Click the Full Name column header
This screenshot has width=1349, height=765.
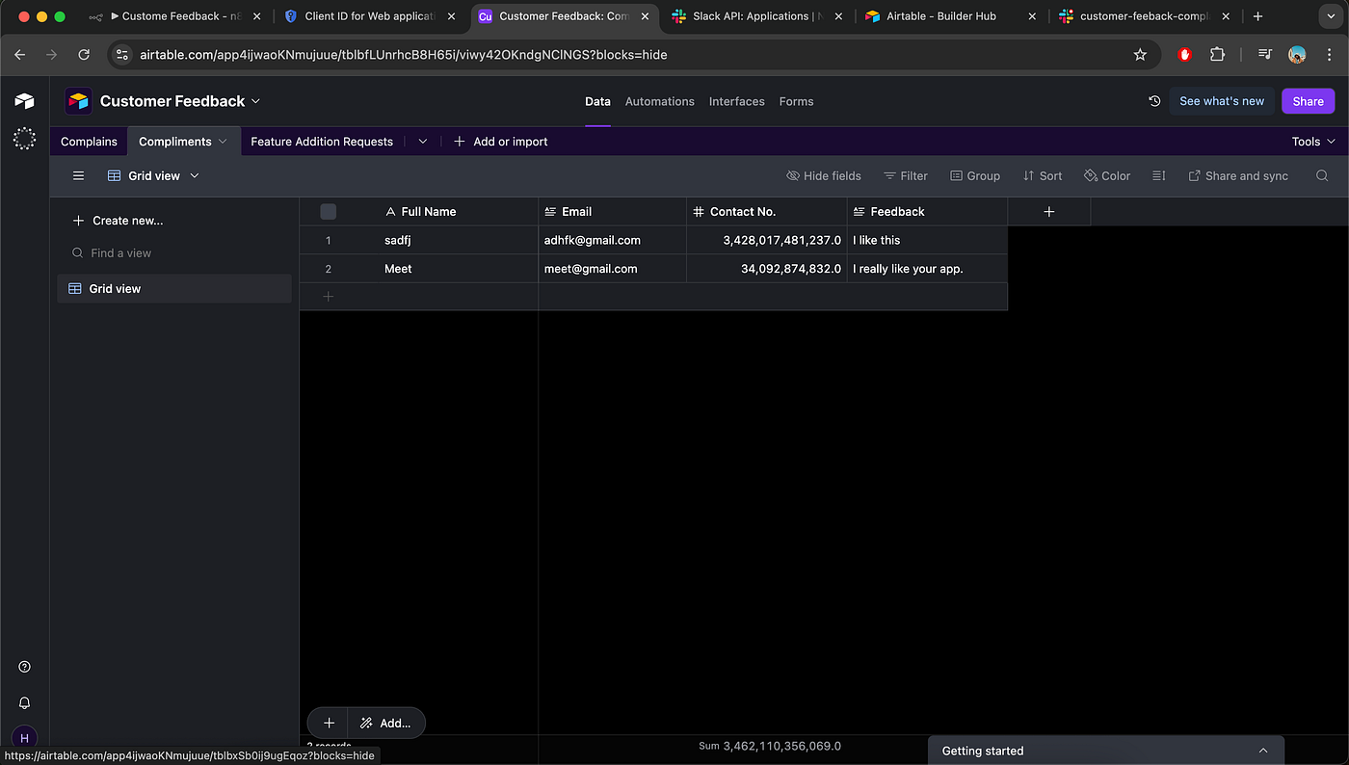tap(419, 212)
